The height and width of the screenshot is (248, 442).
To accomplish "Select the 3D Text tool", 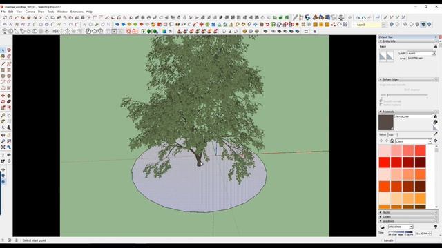I will pos(9,127).
